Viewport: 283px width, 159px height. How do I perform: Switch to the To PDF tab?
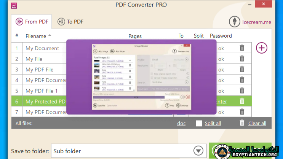70,22
